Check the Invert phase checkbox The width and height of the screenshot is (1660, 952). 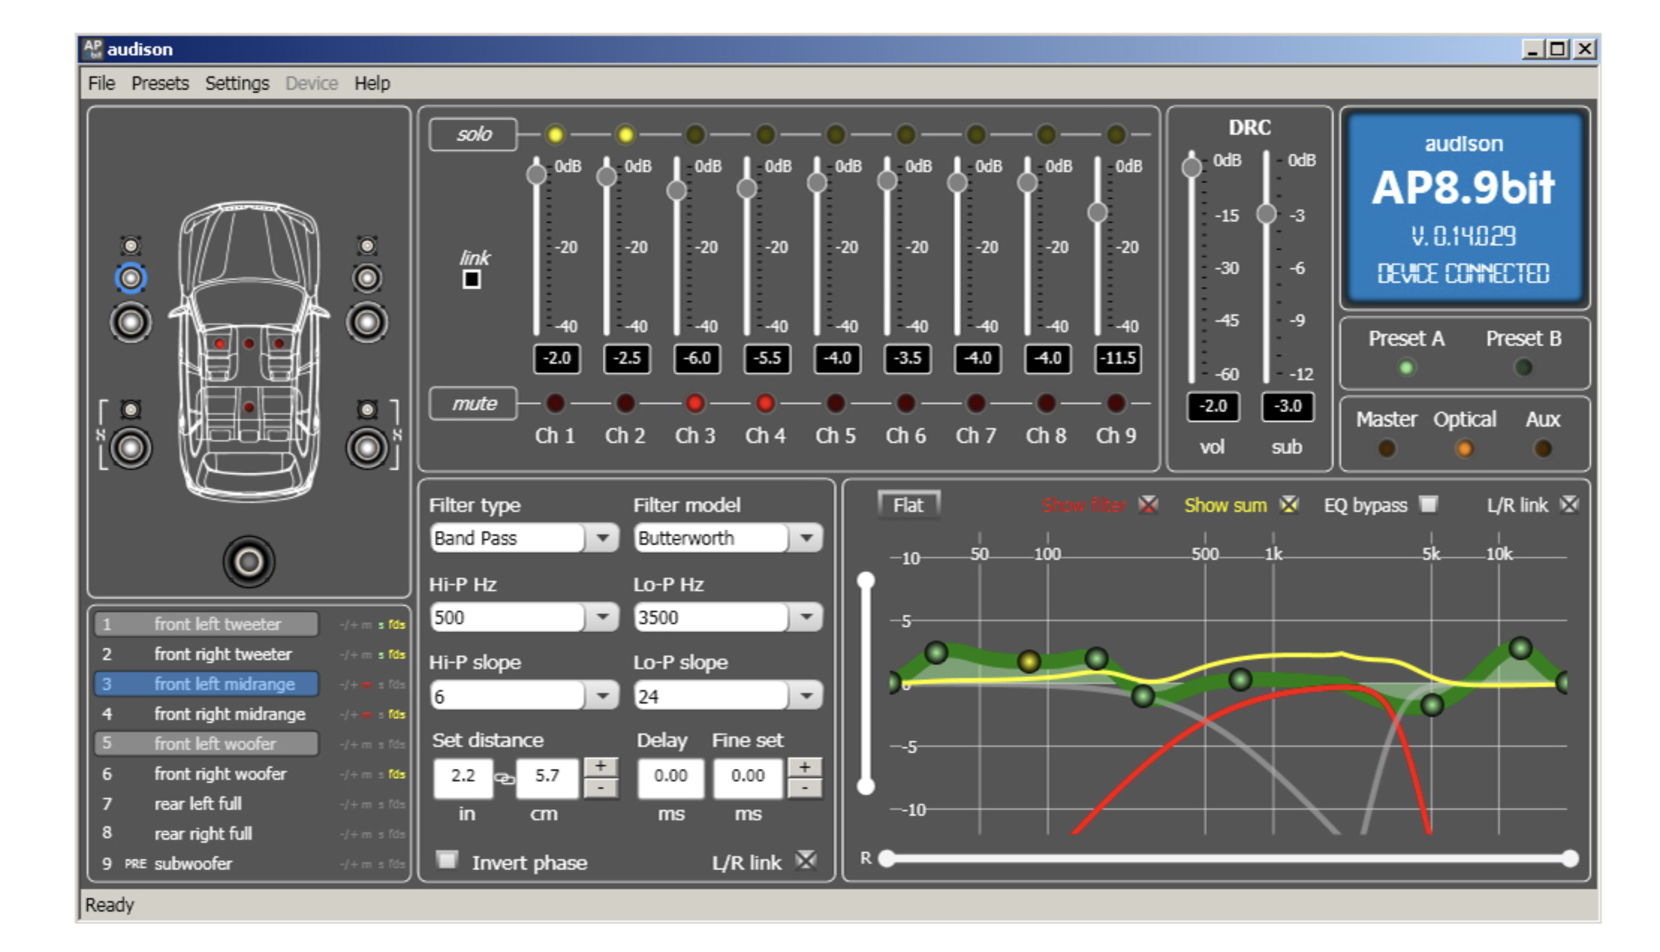click(x=447, y=860)
